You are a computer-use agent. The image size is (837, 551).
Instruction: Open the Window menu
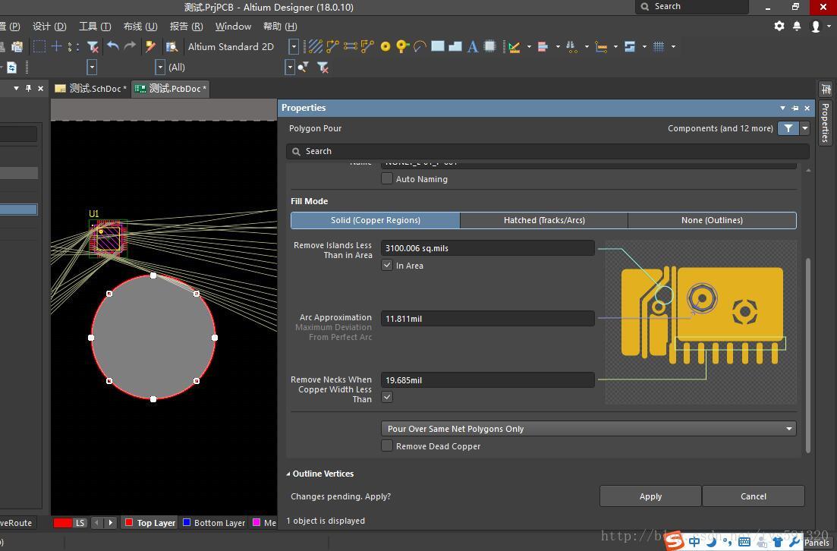tap(233, 26)
